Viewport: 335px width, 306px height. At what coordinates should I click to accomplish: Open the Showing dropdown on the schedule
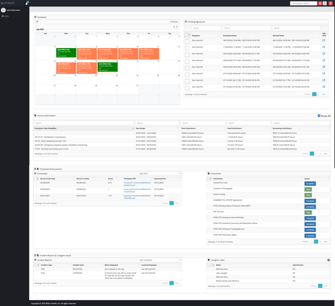click(174, 21)
